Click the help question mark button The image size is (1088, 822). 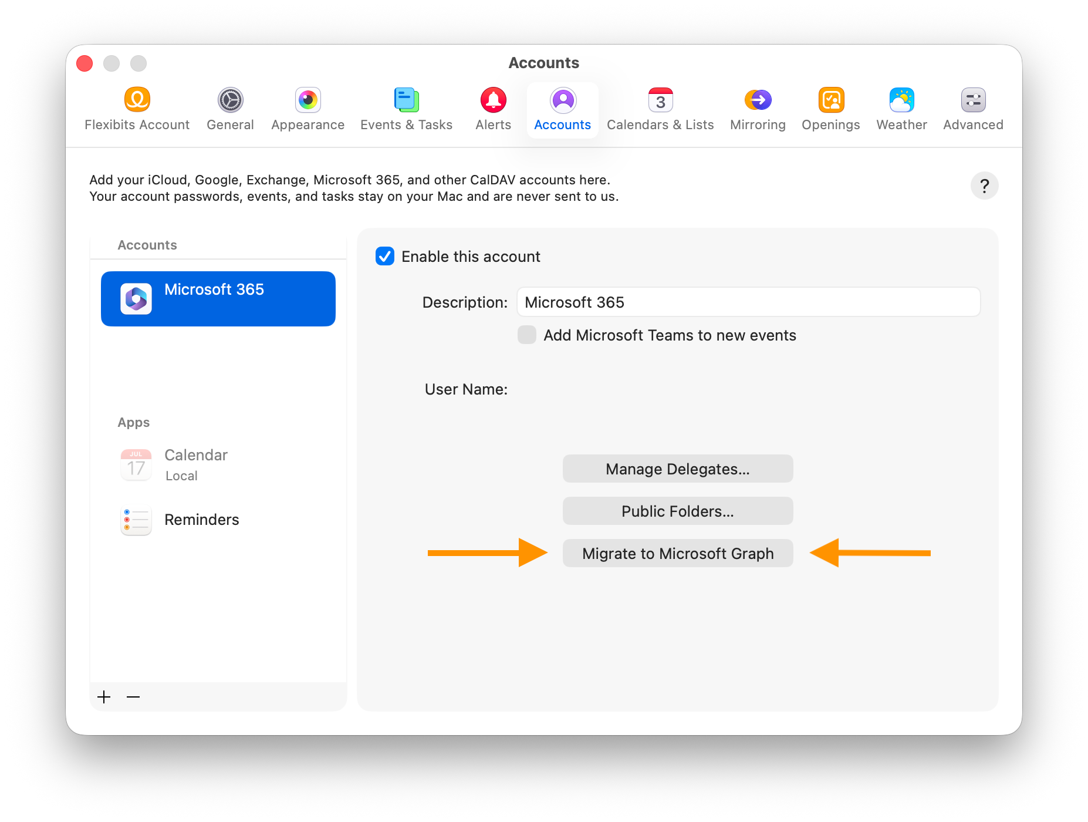point(984,186)
